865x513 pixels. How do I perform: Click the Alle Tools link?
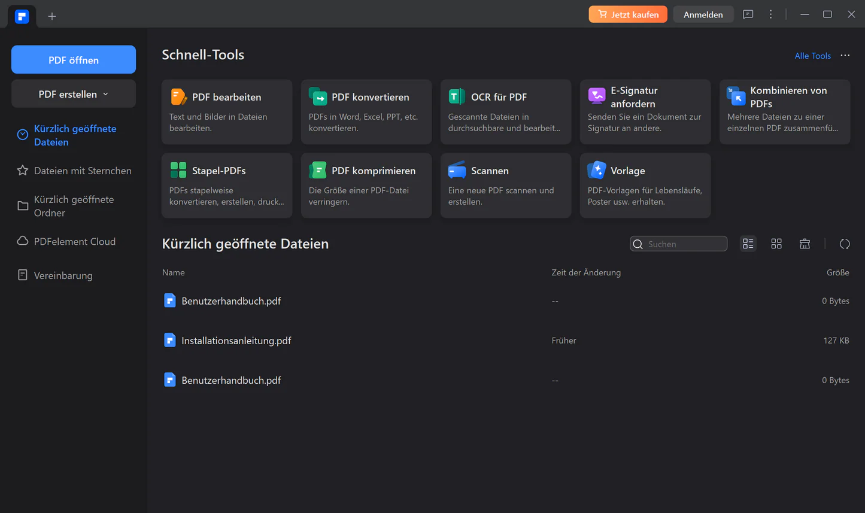tap(812, 56)
